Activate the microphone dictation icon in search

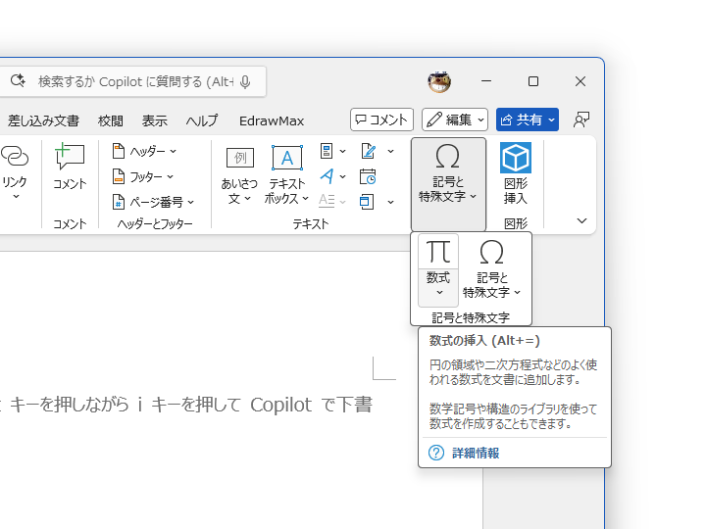coord(245,82)
